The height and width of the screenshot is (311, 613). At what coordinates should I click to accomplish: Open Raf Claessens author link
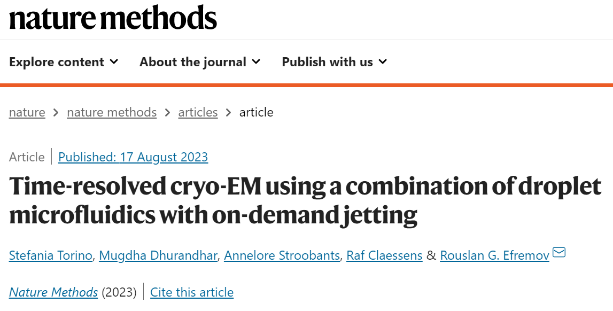384,255
